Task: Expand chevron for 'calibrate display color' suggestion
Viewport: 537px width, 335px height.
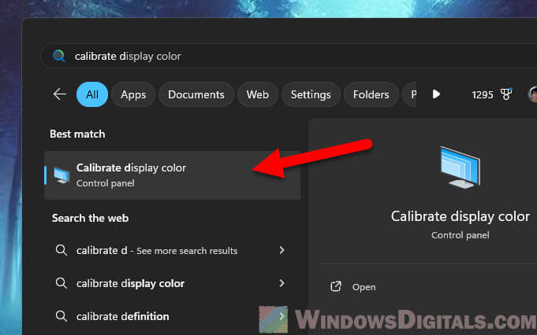Action: pos(282,283)
